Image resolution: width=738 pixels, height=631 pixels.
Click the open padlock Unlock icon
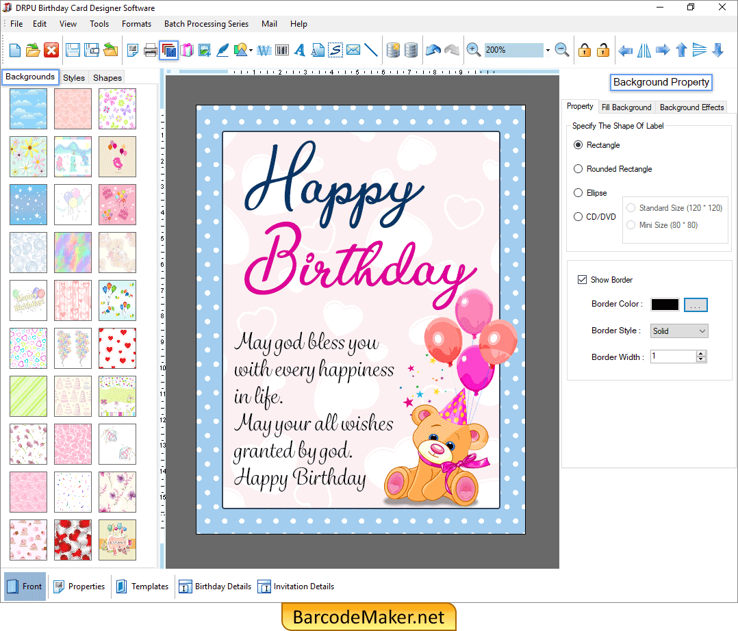pyautogui.click(x=603, y=50)
